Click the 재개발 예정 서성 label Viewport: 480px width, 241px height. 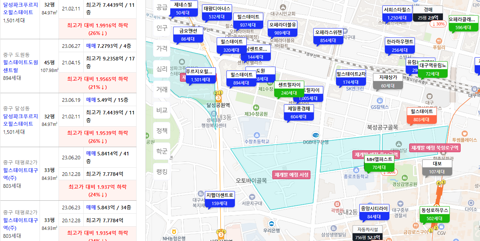[x=291, y=175]
